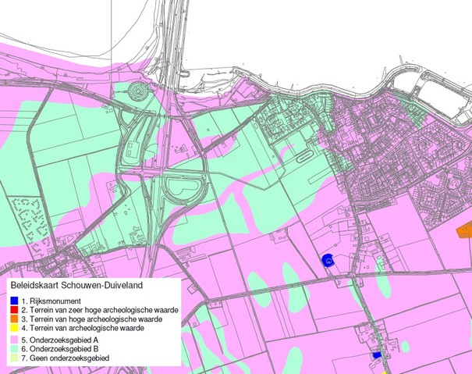Click the round blue Rijksmonument marker on map

pos(328,260)
